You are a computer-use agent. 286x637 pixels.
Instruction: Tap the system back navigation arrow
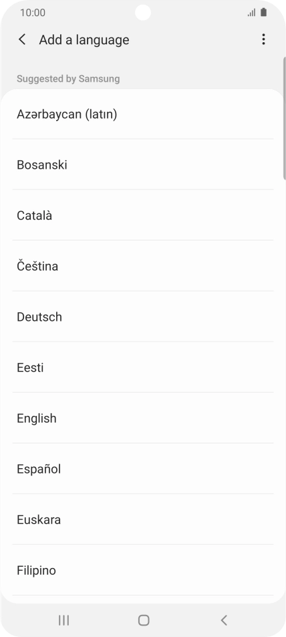224,620
